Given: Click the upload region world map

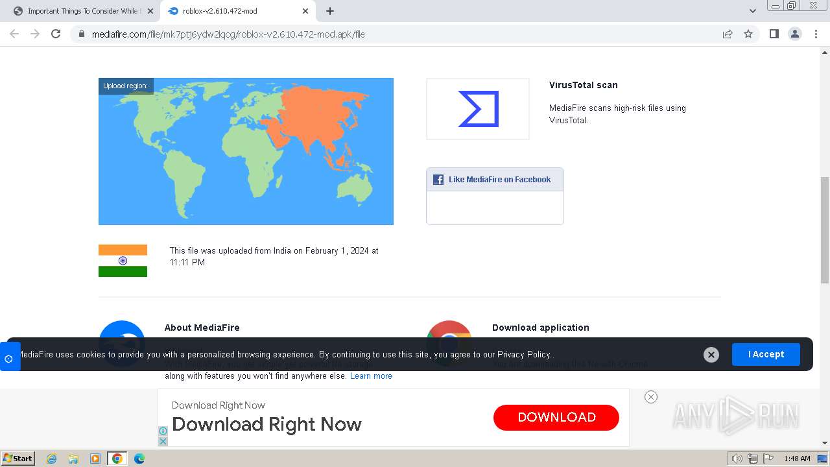Looking at the screenshot, I should coord(246,151).
